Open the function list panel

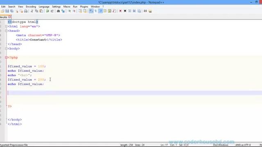(x=114, y=11)
